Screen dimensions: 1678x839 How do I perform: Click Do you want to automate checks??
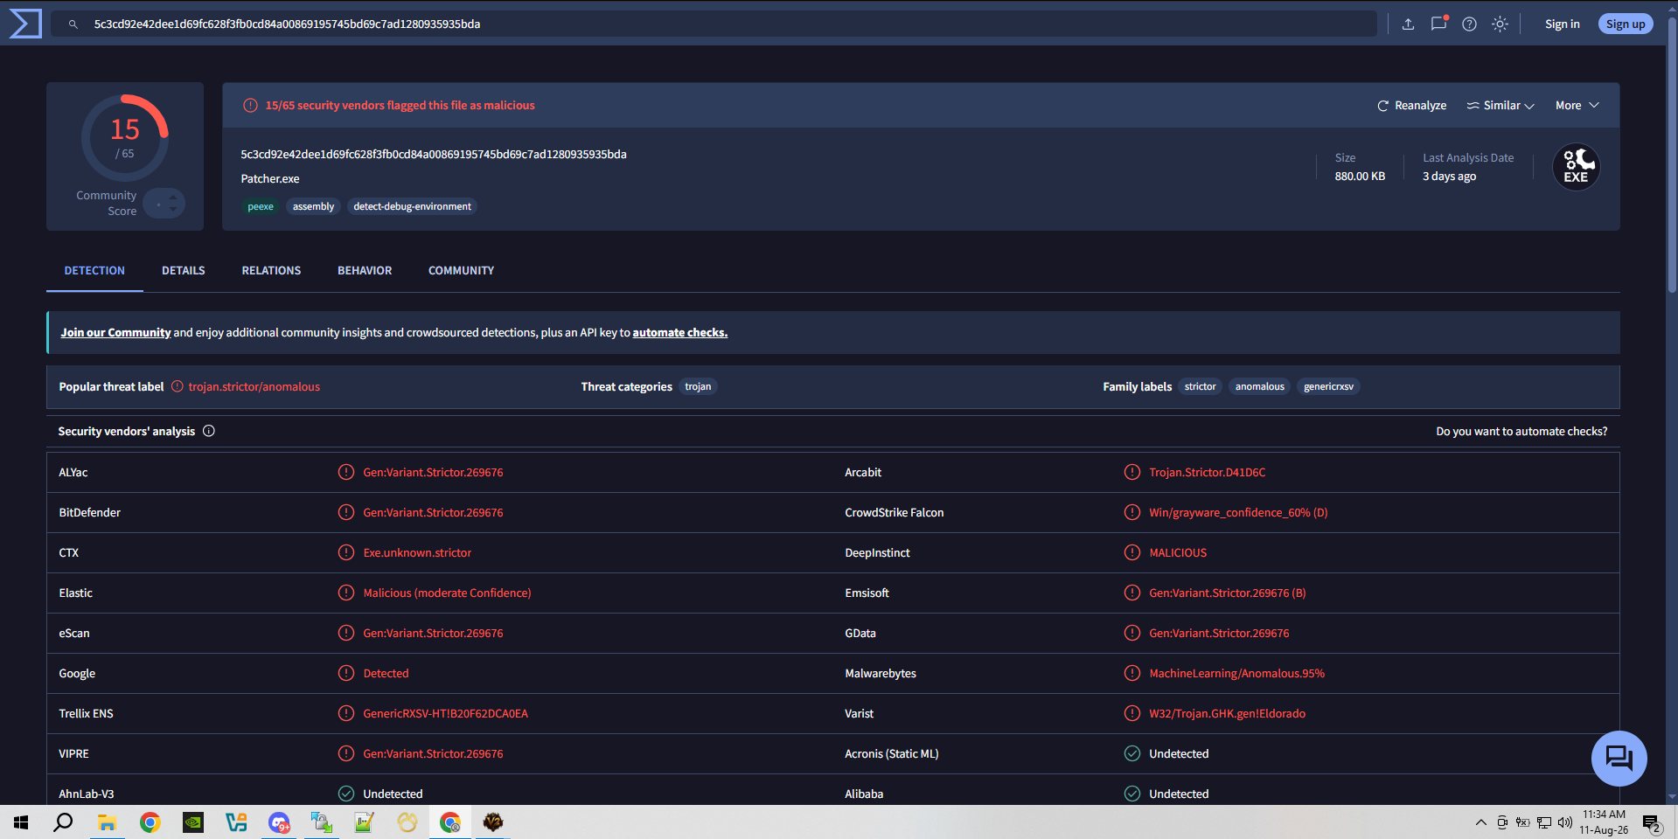[x=1521, y=432]
